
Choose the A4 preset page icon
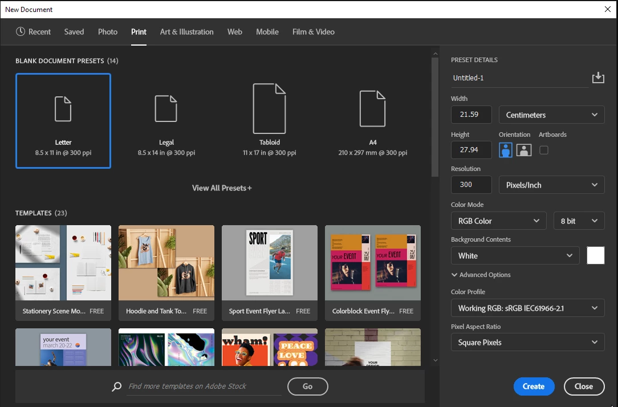tap(372, 109)
